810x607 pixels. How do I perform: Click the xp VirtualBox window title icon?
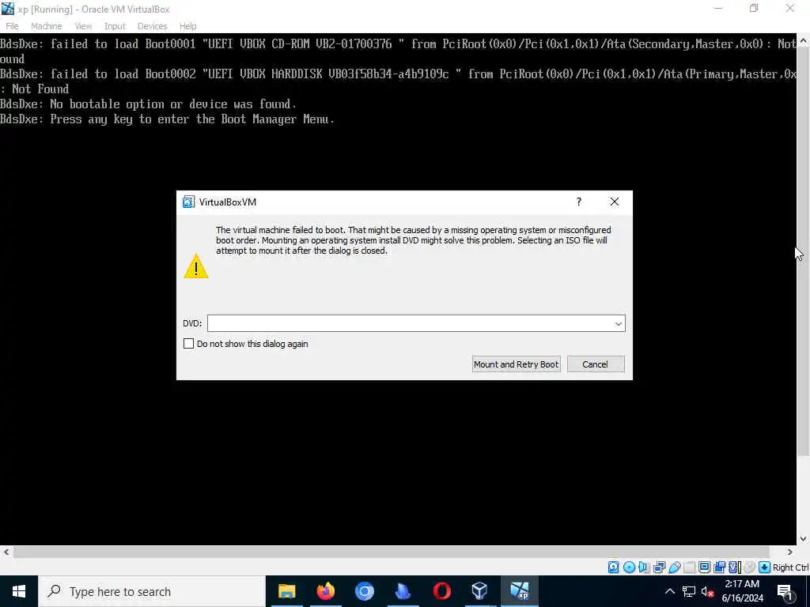[8, 9]
